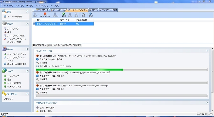Collapse the 手動バックアップジョブ details section
The height and width of the screenshot is (117, 214).
click(207, 103)
